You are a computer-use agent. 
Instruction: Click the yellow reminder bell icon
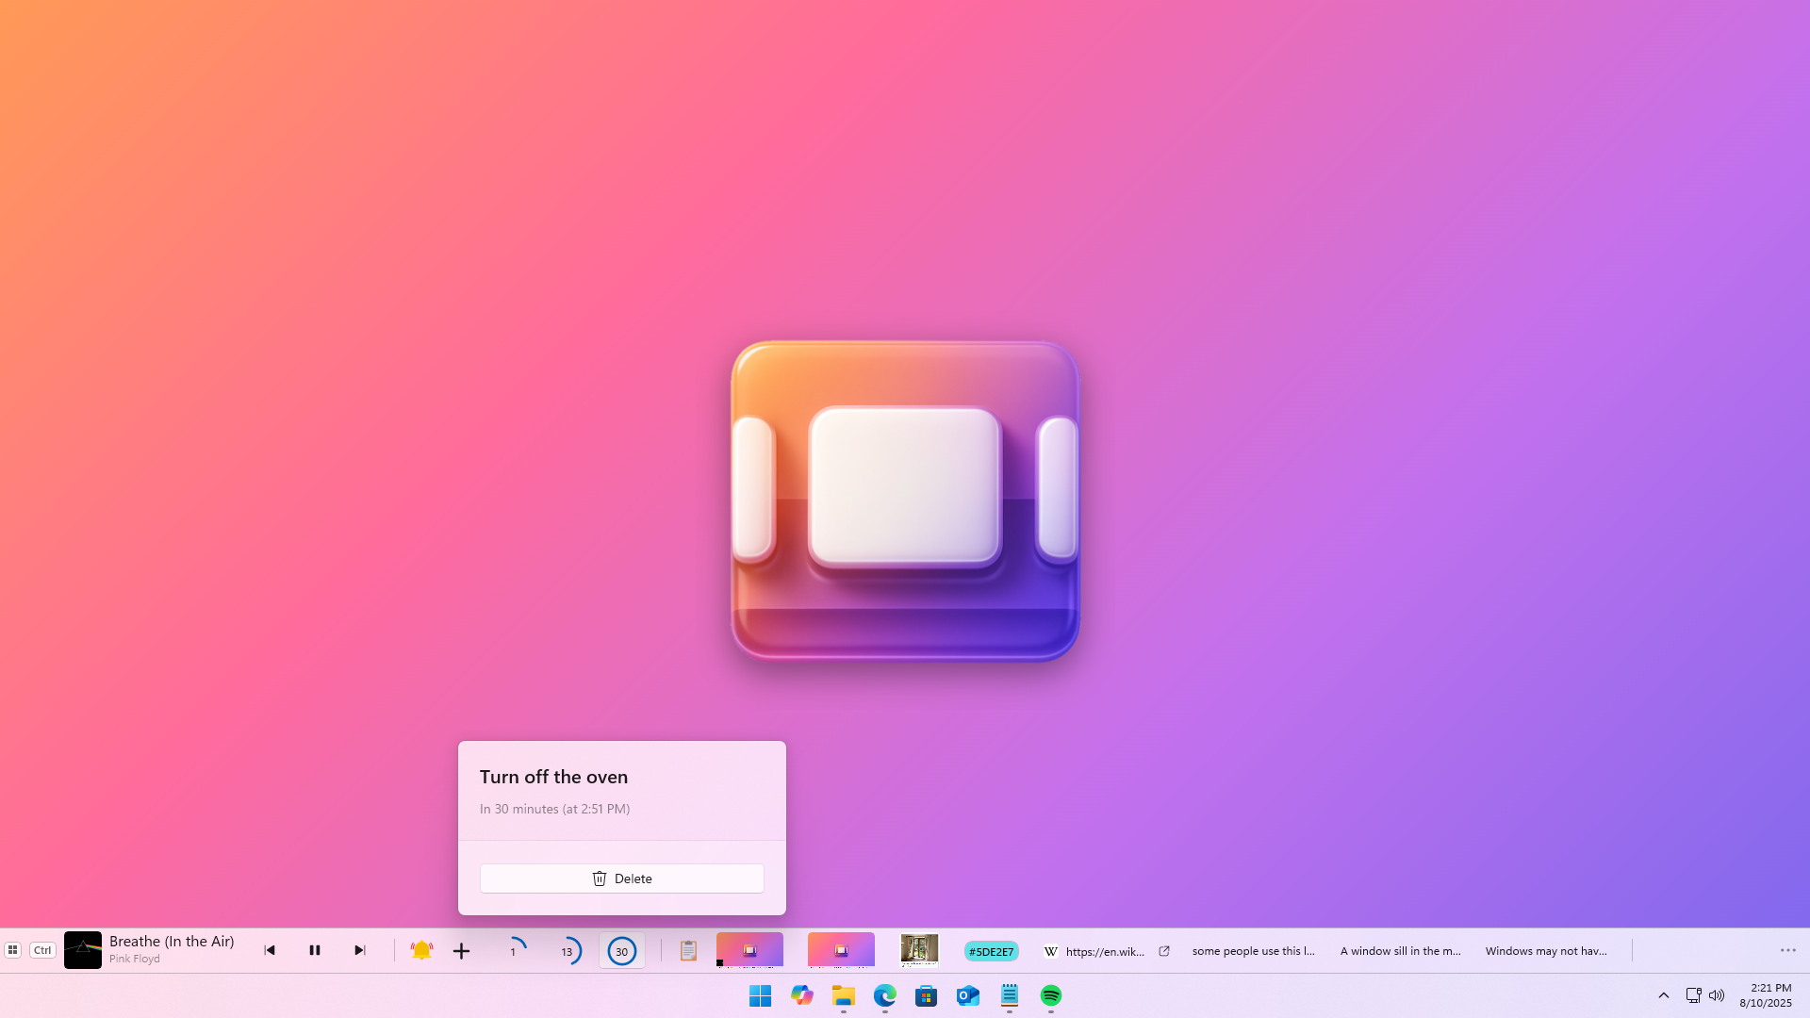pos(421,950)
